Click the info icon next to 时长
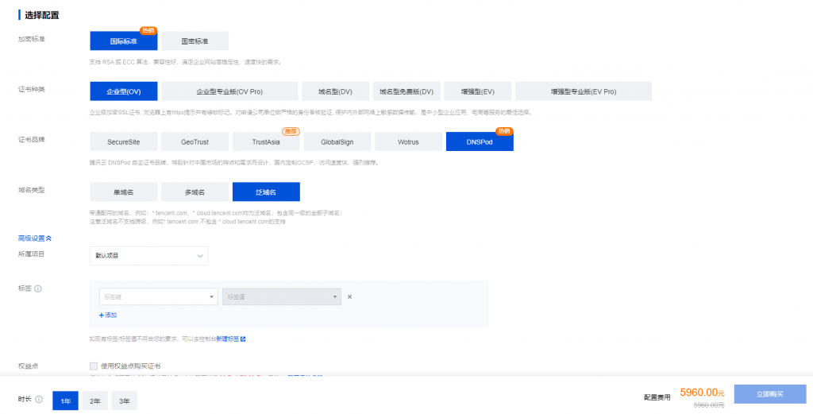Screen dimensions: 813x414 pyautogui.click(x=39, y=400)
